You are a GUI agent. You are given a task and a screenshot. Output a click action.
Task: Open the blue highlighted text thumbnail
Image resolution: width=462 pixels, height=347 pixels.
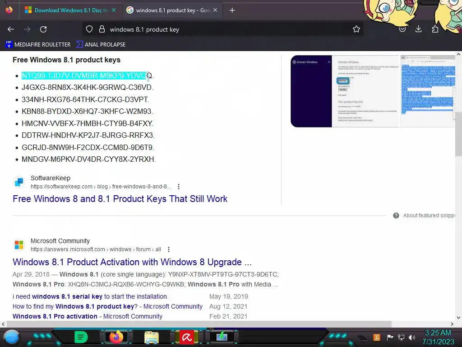click(428, 91)
